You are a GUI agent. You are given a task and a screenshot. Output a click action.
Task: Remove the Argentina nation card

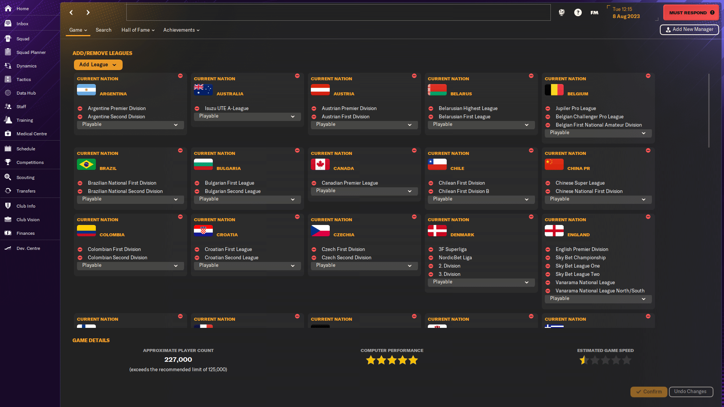[180, 76]
